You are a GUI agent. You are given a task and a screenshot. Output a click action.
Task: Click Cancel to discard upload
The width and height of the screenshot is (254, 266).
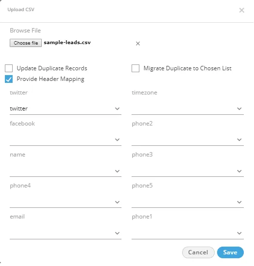(x=198, y=252)
